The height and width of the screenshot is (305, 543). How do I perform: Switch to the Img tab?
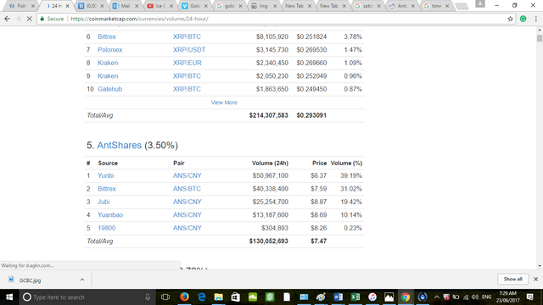(264, 6)
